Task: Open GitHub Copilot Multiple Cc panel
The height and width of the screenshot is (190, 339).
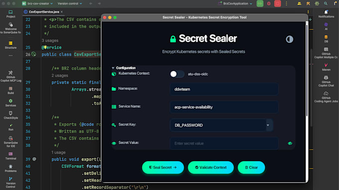Action: [x=326, y=53]
